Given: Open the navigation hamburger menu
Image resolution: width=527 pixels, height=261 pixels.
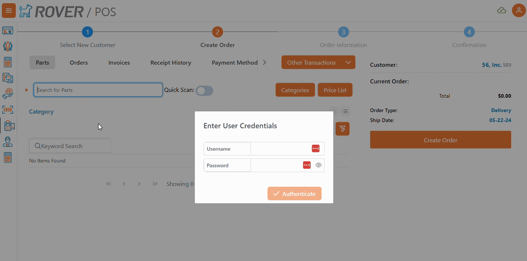Looking at the screenshot, I should coord(9,10).
